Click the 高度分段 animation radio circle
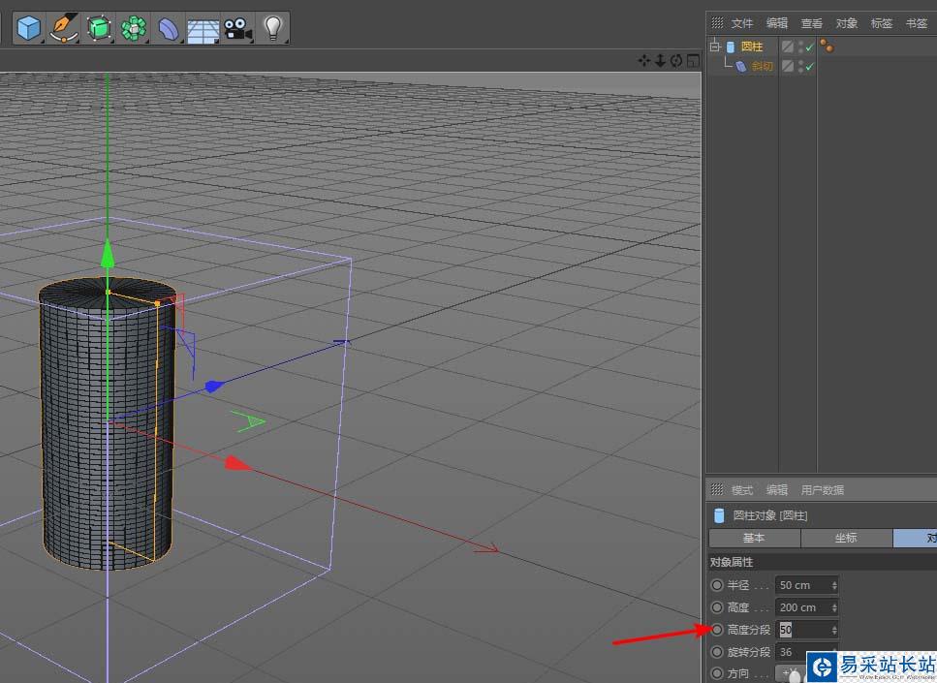The width and height of the screenshot is (937, 683). pyautogui.click(x=717, y=630)
